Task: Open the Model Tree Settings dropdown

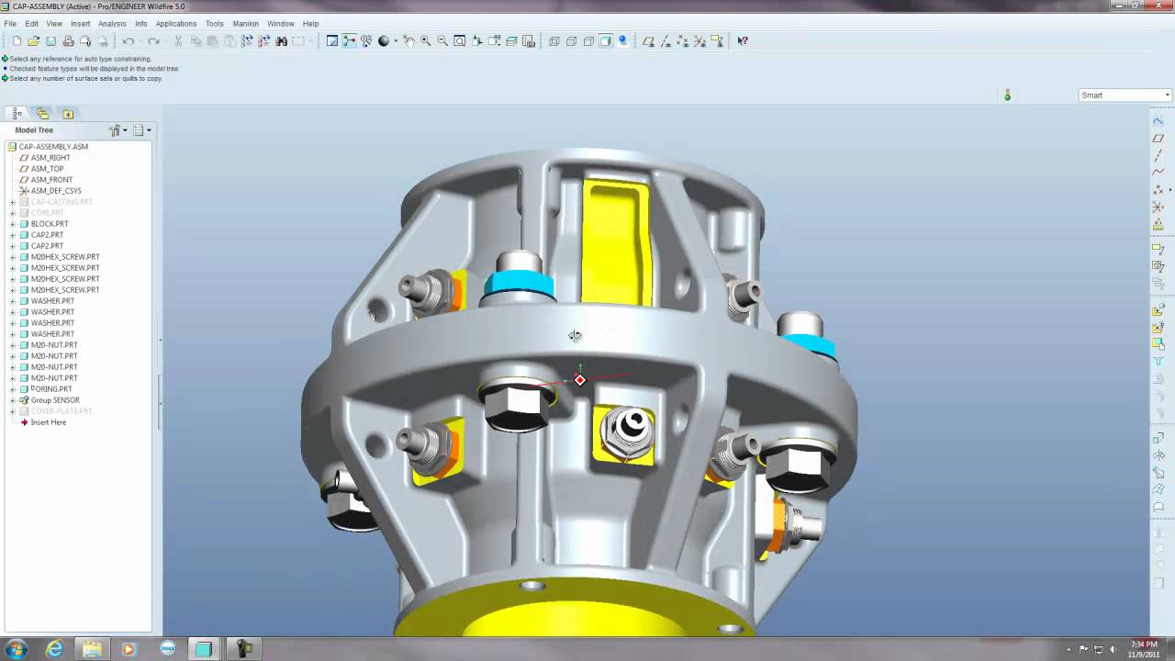Action: 141,130
